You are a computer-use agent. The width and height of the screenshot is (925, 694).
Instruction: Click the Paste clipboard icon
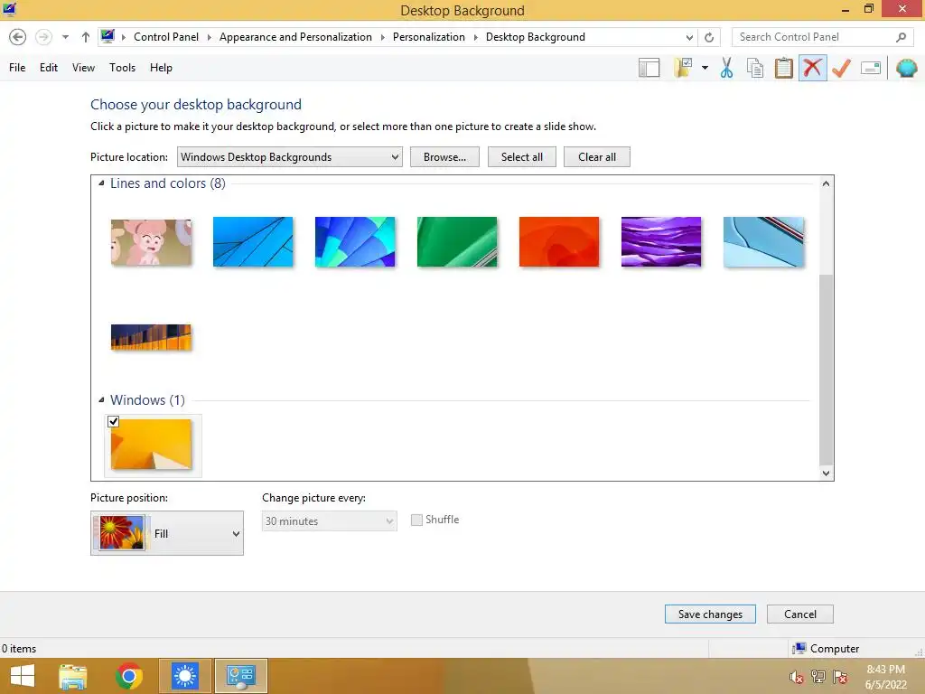pos(783,68)
